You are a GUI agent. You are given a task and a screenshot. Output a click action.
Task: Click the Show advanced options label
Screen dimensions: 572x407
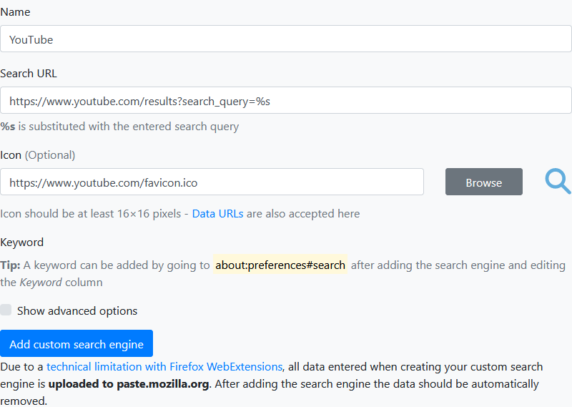(77, 310)
